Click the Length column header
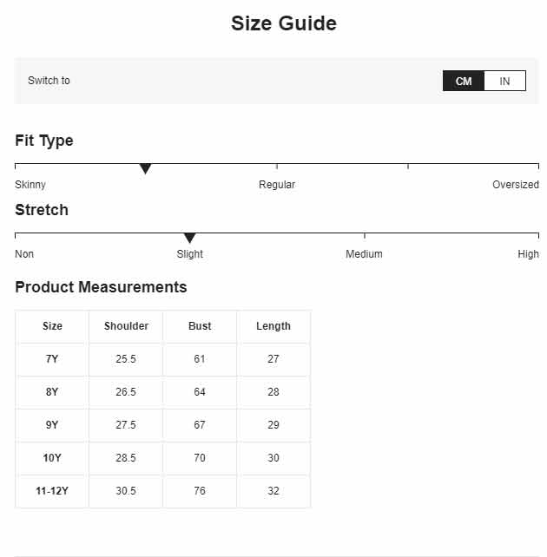 click(273, 326)
